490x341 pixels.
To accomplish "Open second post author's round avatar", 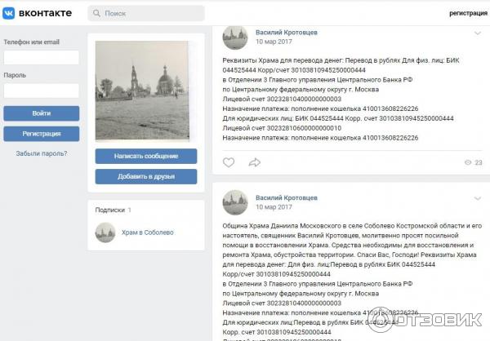I will [235, 202].
